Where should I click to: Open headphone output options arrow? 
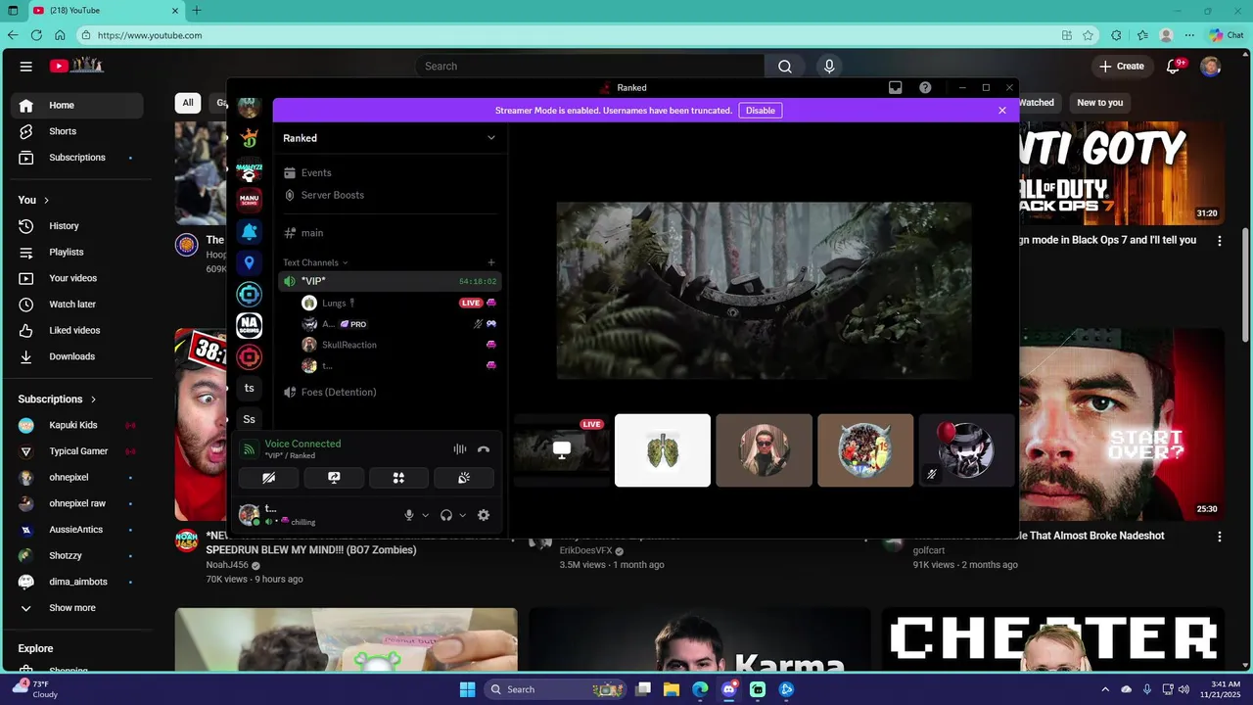[x=462, y=515]
